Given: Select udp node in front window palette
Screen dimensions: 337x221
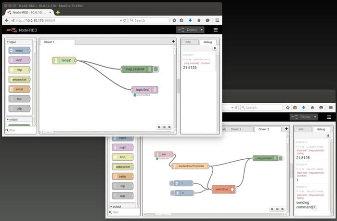Looking at the screenshot, I should tap(19, 109).
